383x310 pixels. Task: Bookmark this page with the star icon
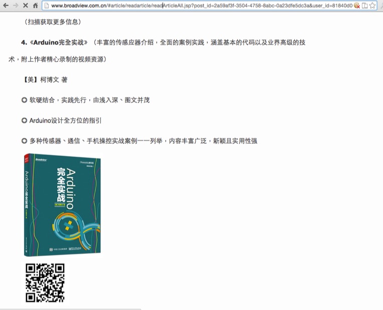click(372, 6)
